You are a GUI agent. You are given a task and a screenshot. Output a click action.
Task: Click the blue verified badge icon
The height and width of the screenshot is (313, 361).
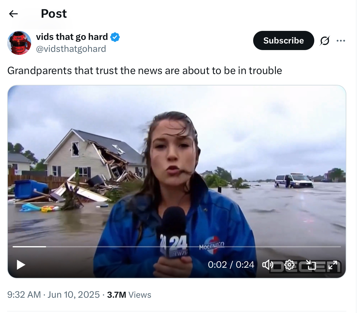[x=115, y=37]
